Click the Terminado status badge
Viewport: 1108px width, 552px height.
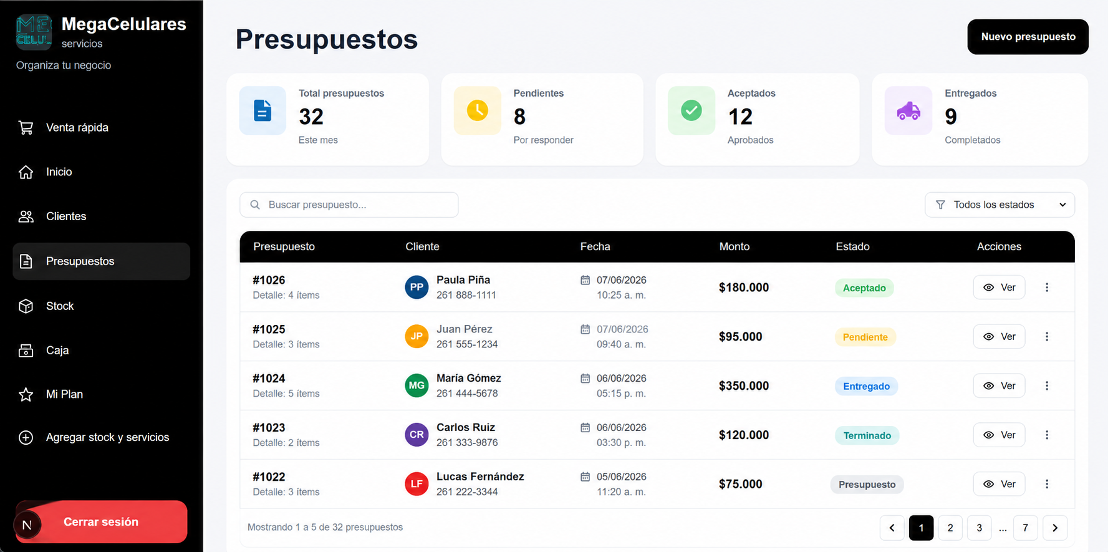pos(867,435)
